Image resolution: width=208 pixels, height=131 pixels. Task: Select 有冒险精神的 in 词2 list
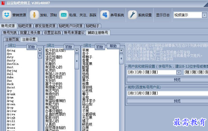(x=56, y=101)
